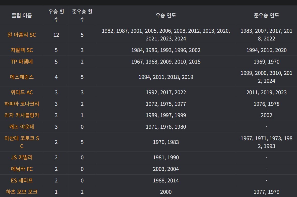
Task: Select the years 1971, 1978, 1980
Action: click(166, 127)
